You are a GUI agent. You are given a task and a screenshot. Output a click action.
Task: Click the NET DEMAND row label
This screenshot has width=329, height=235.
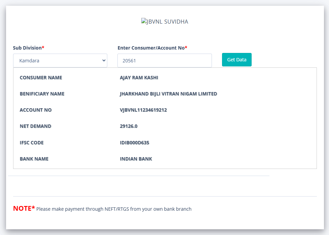coord(35,126)
